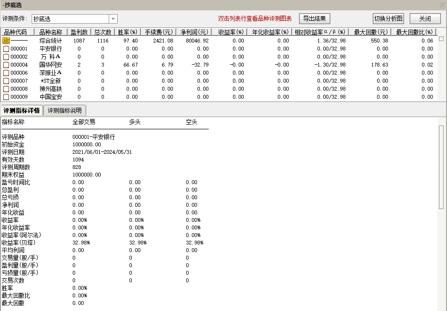Click the 综合统计 summary folder icon
This screenshot has height=311, width=447.
[6, 41]
